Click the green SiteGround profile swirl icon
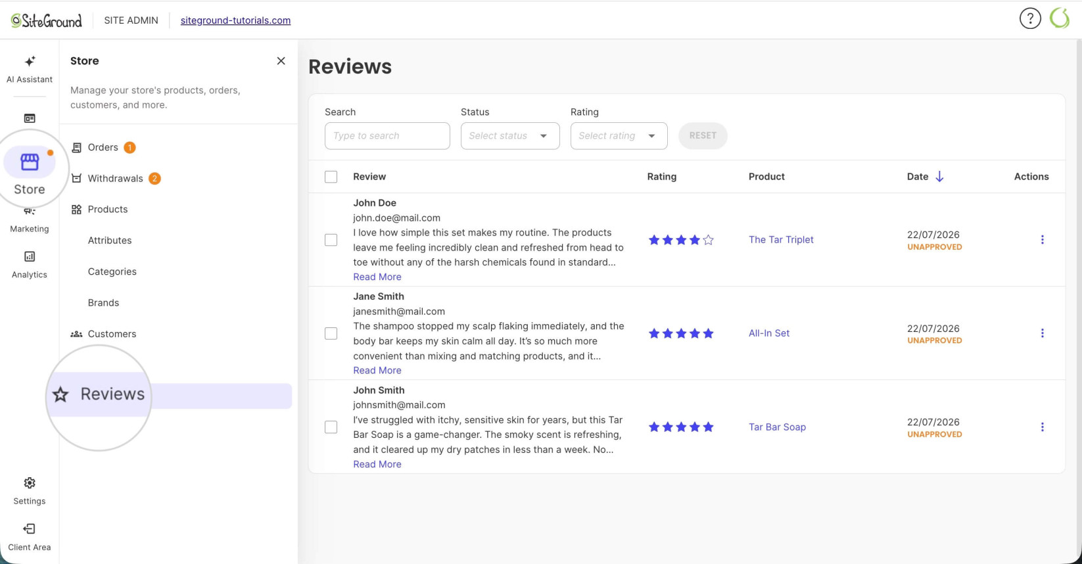This screenshot has width=1082, height=564. coord(1060,18)
